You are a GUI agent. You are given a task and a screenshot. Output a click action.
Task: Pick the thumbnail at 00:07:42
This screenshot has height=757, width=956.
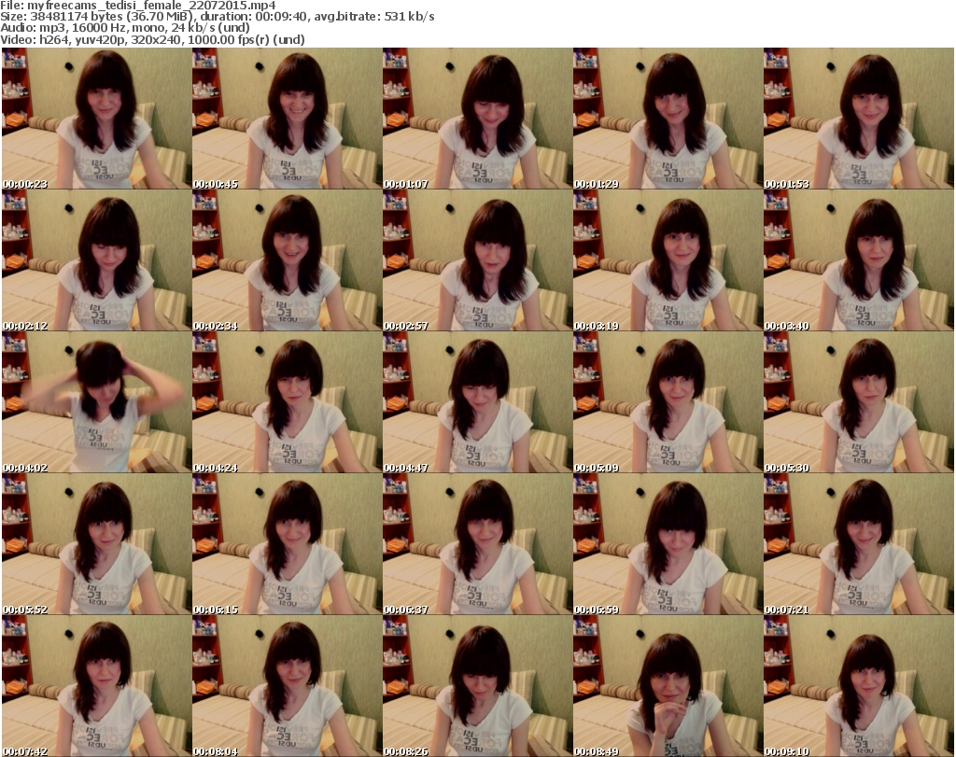click(x=96, y=686)
